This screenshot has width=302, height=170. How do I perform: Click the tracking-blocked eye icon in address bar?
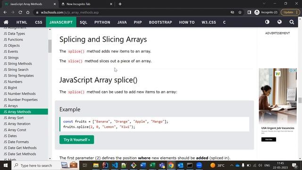click(x=232, y=12)
